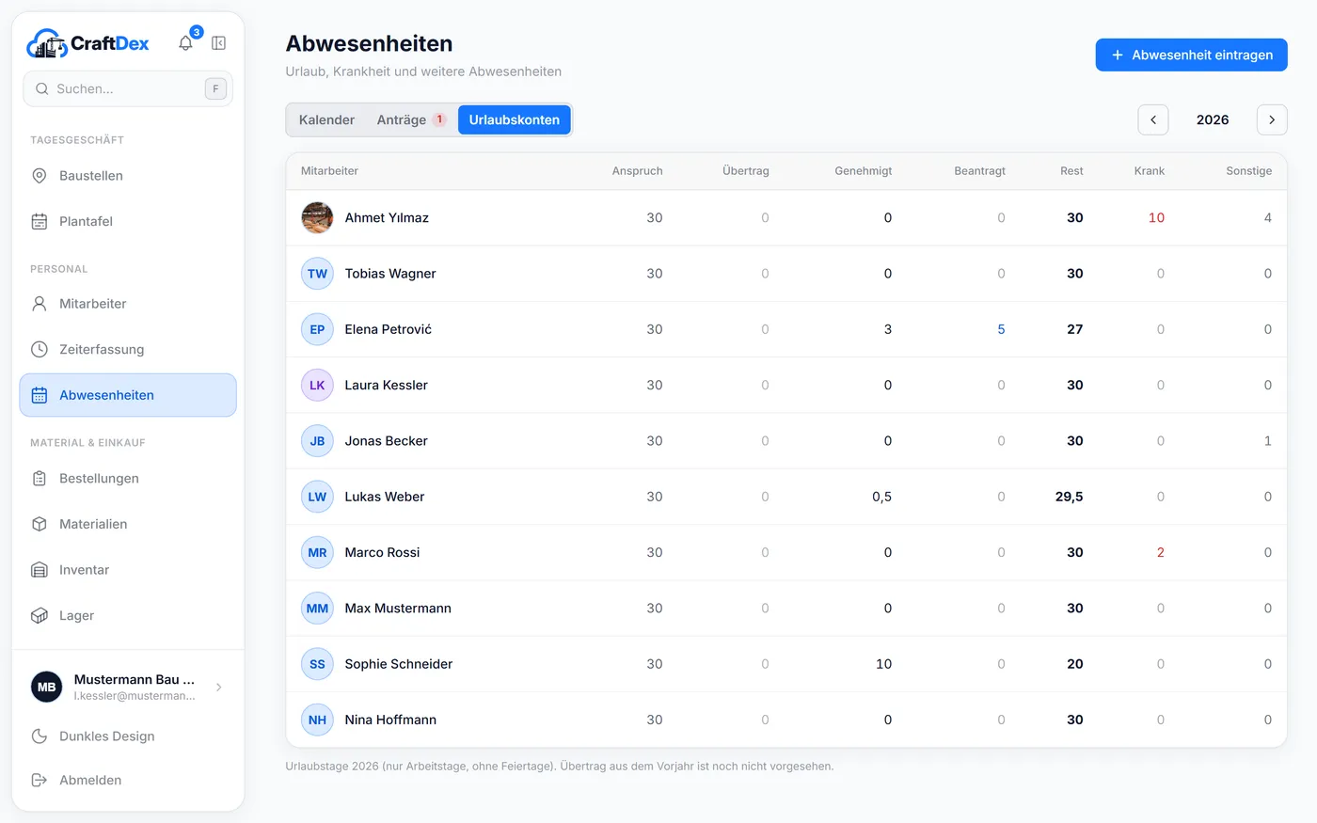Viewport: 1317px width, 823px height.
Task: Switch to the Kalender tab
Action: pos(326,119)
